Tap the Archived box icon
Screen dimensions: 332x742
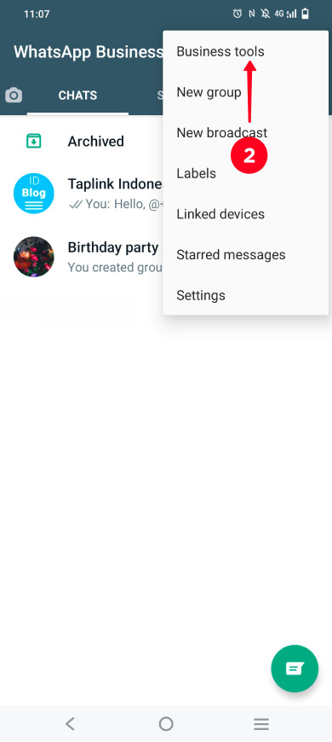[x=33, y=141]
